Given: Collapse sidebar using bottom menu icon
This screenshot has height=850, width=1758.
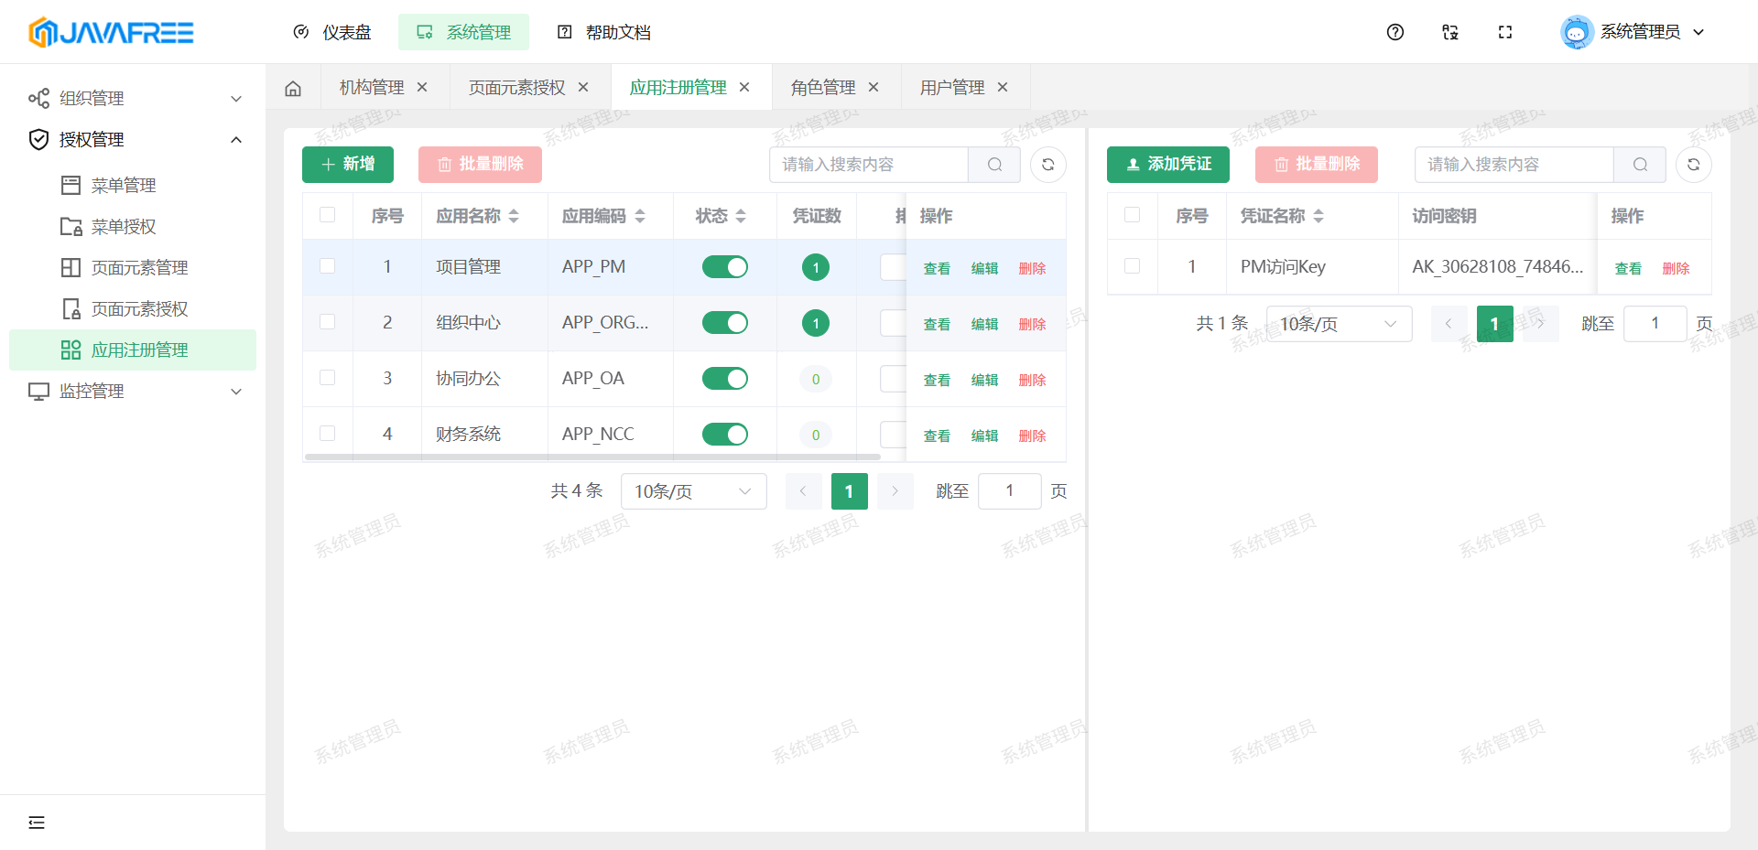Looking at the screenshot, I should 37,822.
